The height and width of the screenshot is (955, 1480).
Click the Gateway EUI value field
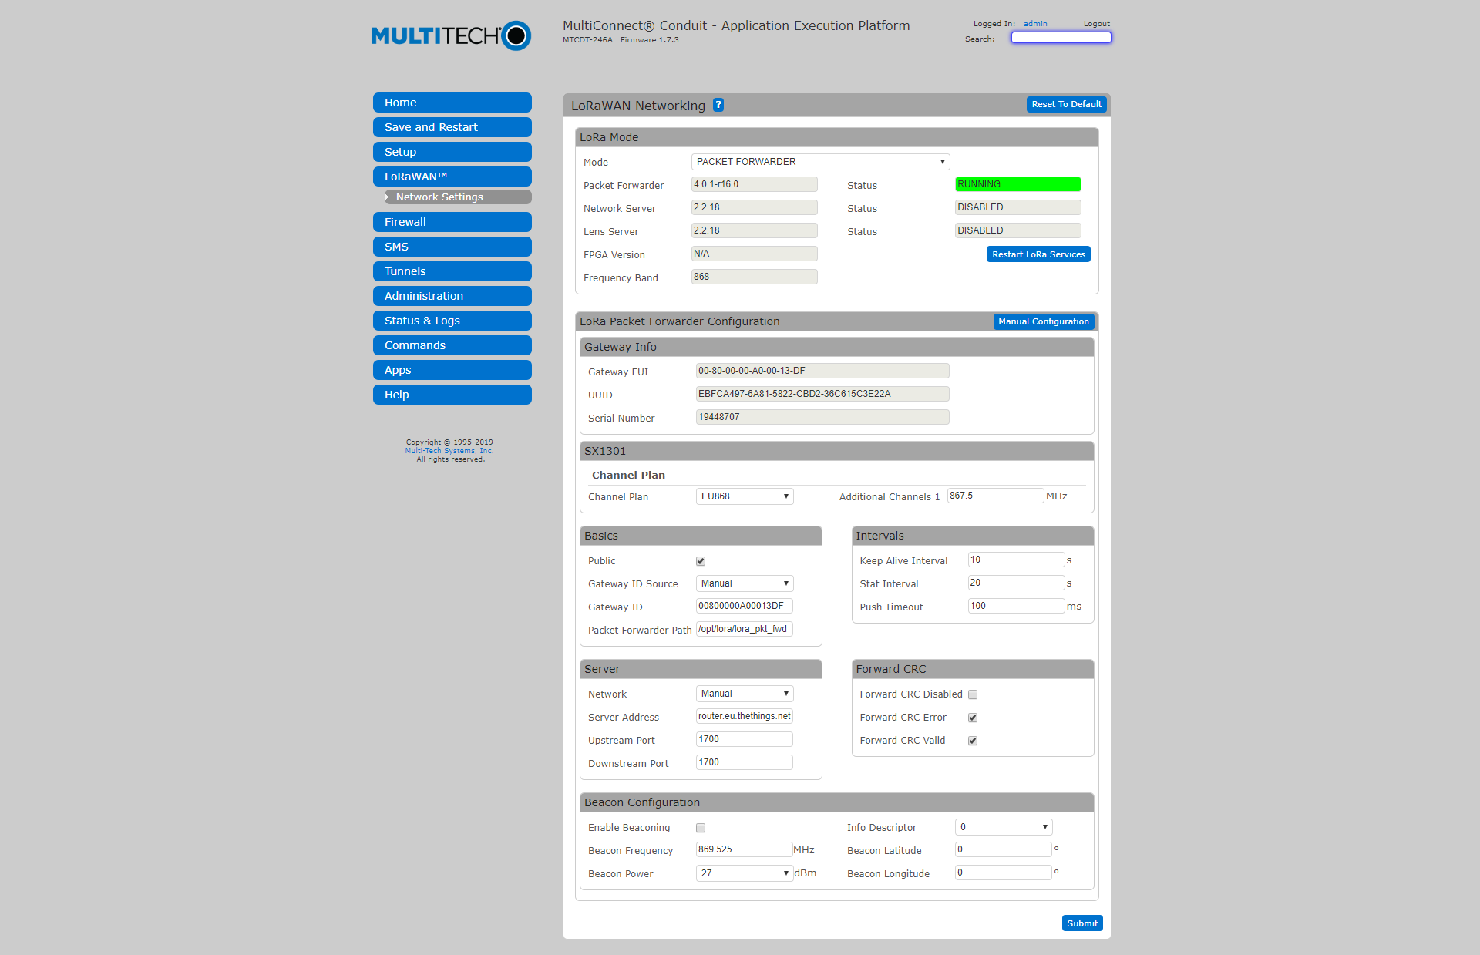pos(822,371)
